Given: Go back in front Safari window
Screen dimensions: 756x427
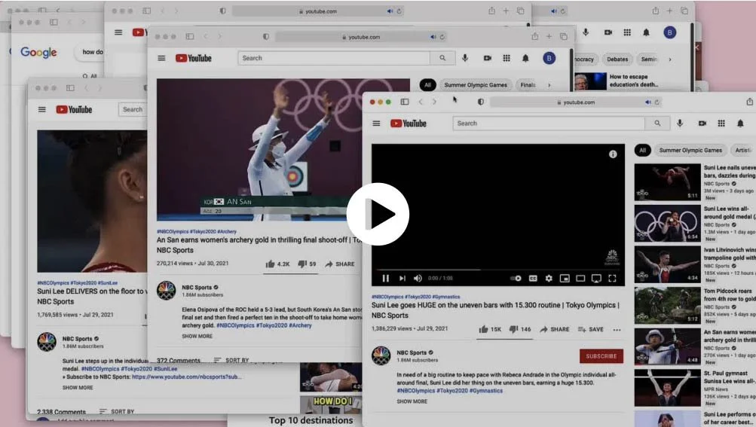Looking at the screenshot, I should (421, 102).
